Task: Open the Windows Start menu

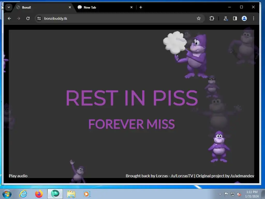Action: click(x=7, y=194)
